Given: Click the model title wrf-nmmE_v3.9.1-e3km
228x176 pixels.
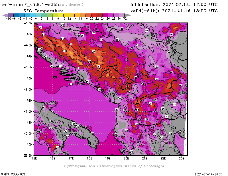Looking at the screenshot, I should tap(31, 5).
